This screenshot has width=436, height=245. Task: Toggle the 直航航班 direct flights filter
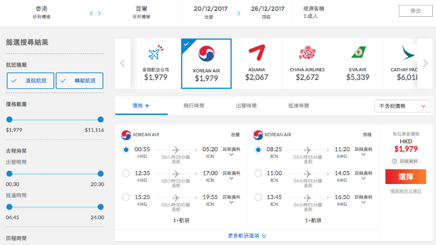31,81
